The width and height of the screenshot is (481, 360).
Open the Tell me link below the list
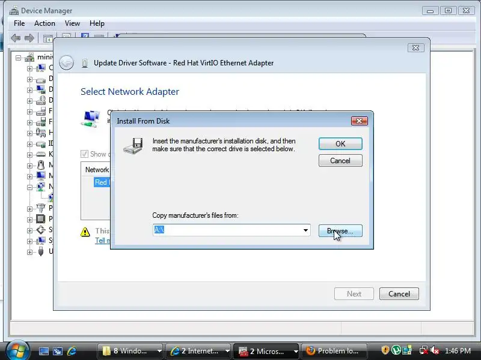(102, 241)
